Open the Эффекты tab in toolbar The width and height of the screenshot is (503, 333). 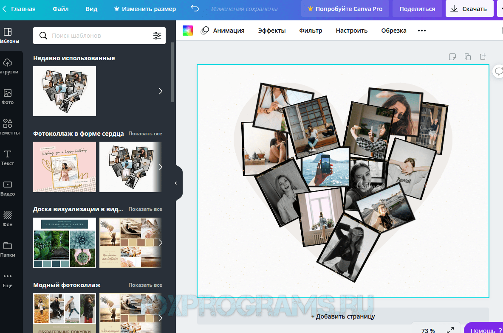(272, 31)
